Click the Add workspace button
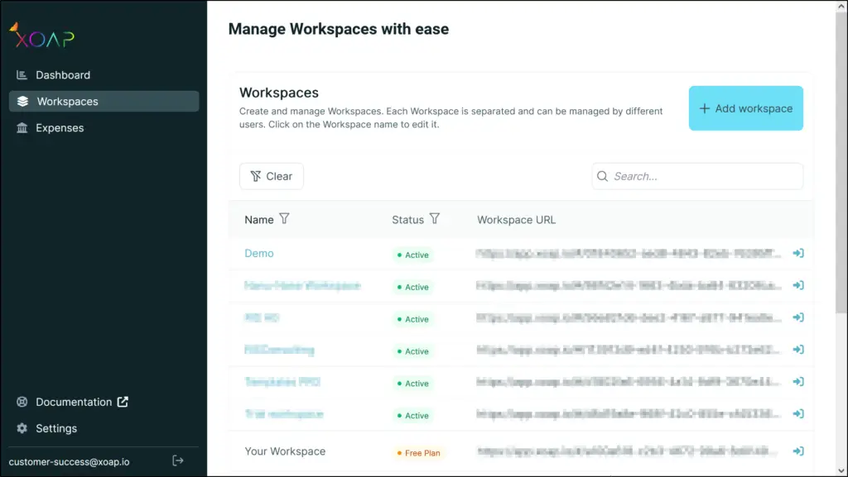 (745, 108)
